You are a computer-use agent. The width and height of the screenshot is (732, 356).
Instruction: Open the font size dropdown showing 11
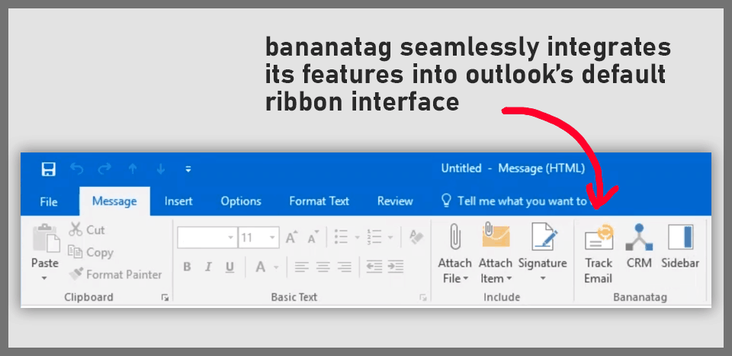click(273, 238)
